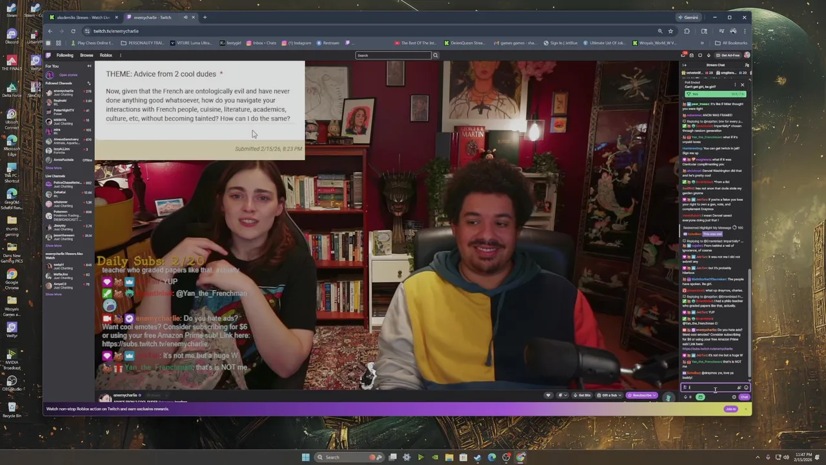
Task: Click the purple Chat send button
Action: tap(744, 397)
